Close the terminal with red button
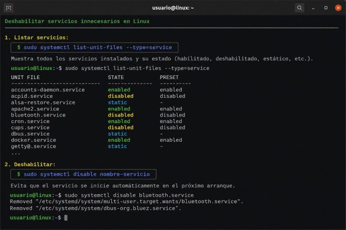The width and height of the screenshot is (346, 230). pos(338,8)
